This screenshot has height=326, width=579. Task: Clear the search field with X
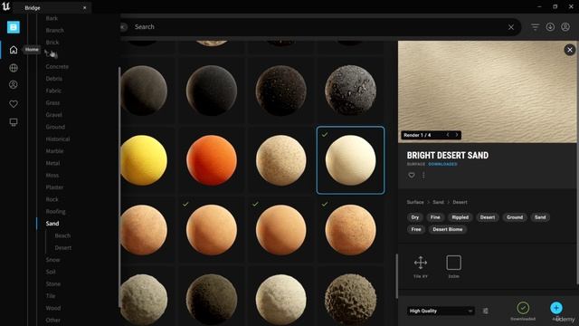click(x=511, y=27)
